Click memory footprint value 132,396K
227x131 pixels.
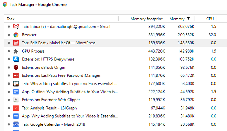(x=156, y=59)
